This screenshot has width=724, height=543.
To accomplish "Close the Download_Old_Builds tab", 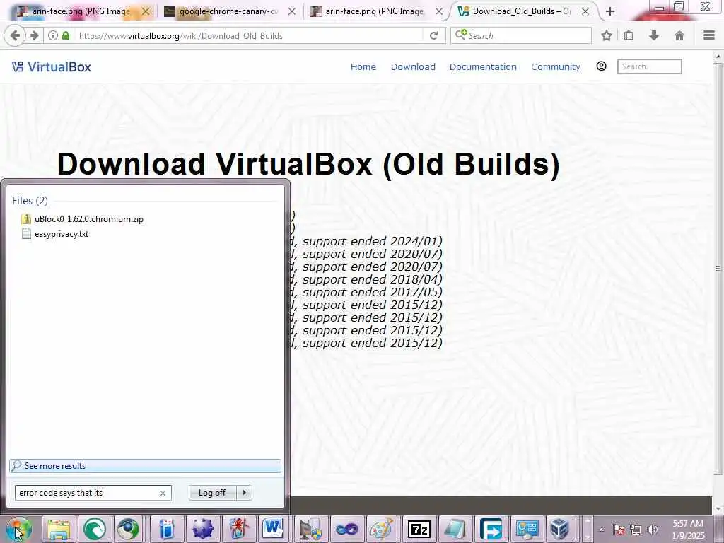I will [585, 11].
